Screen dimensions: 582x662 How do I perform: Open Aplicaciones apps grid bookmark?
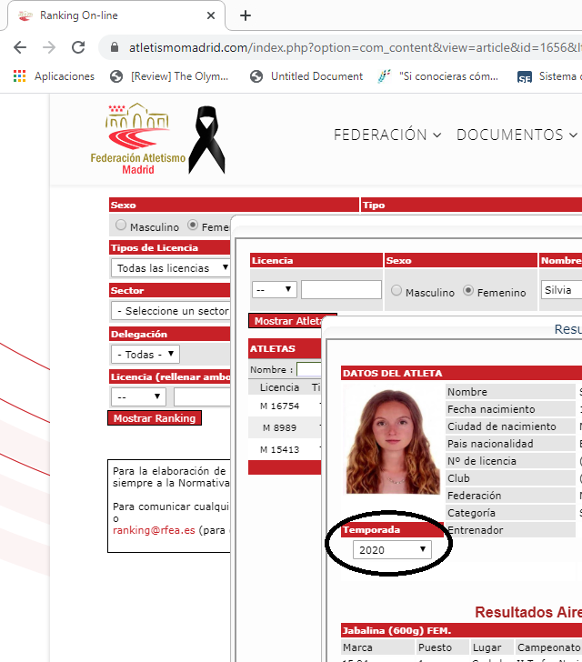(54, 76)
